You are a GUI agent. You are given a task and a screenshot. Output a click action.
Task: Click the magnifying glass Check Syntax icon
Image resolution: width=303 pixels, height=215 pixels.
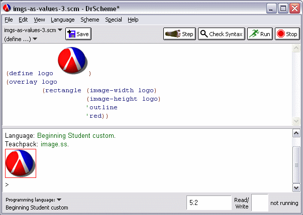[204, 34]
